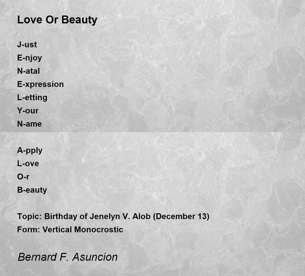Click the Form: Vertical Monocrostic line
The height and width of the screenshot is (276, 305).
coord(70,229)
